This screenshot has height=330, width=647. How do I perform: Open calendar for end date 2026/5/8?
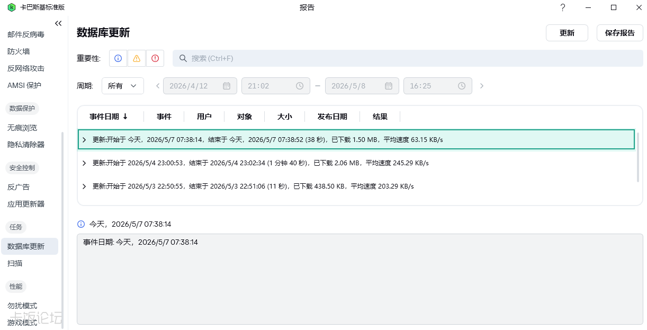389,86
